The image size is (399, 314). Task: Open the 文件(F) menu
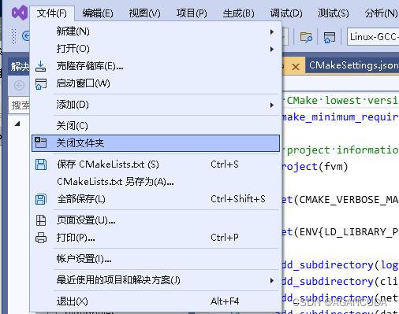(x=52, y=13)
